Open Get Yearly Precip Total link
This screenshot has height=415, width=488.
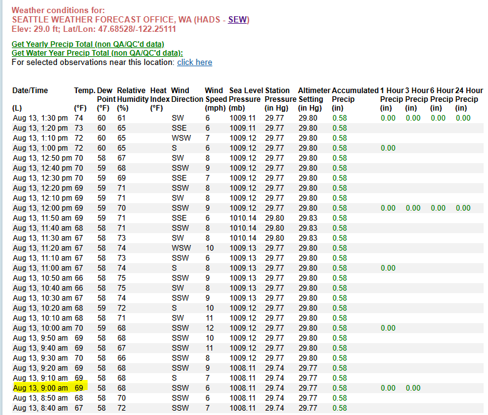pyautogui.click(x=88, y=44)
